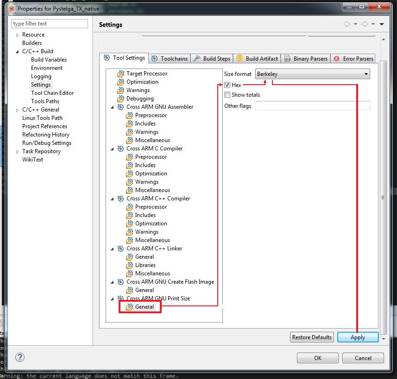This screenshot has height=379, width=397.
Task: Click the forward navigation arrow icon
Action: pos(365,24)
